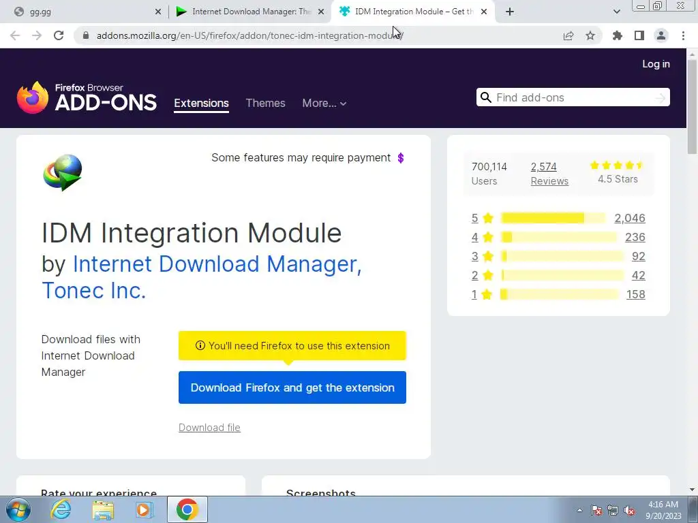The image size is (698, 523).
Task: Click the "700,114" users count
Action: point(489,167)
